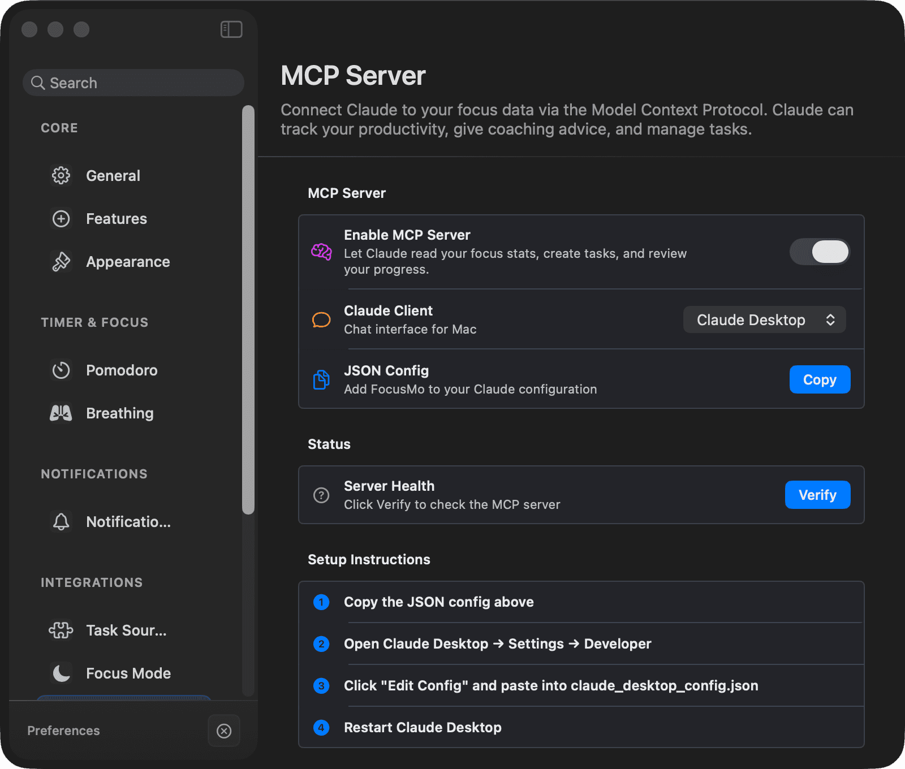Click the Notifications bell icon

61,521
